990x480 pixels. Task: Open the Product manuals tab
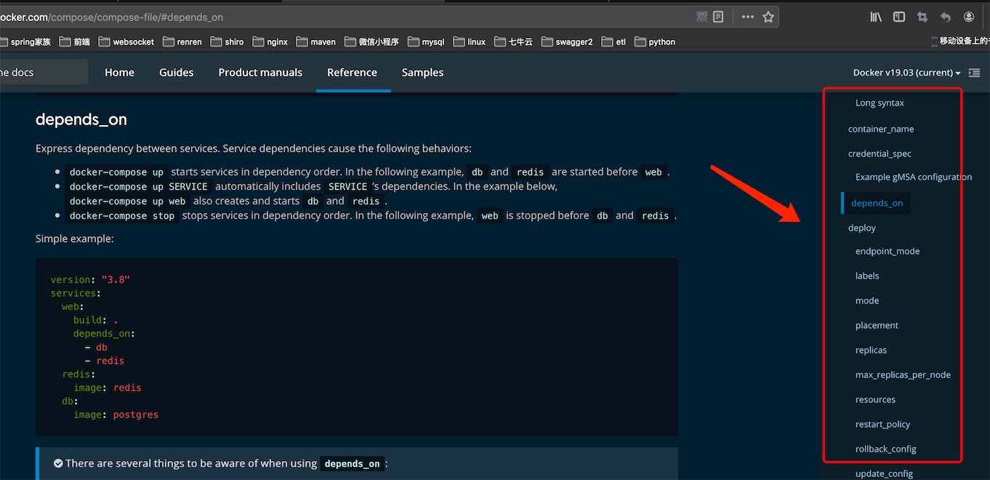point(260,73)
